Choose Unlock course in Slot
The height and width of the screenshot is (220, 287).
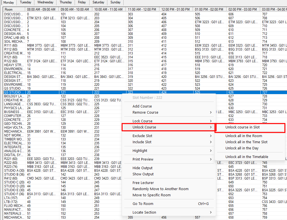coord(250,127)
